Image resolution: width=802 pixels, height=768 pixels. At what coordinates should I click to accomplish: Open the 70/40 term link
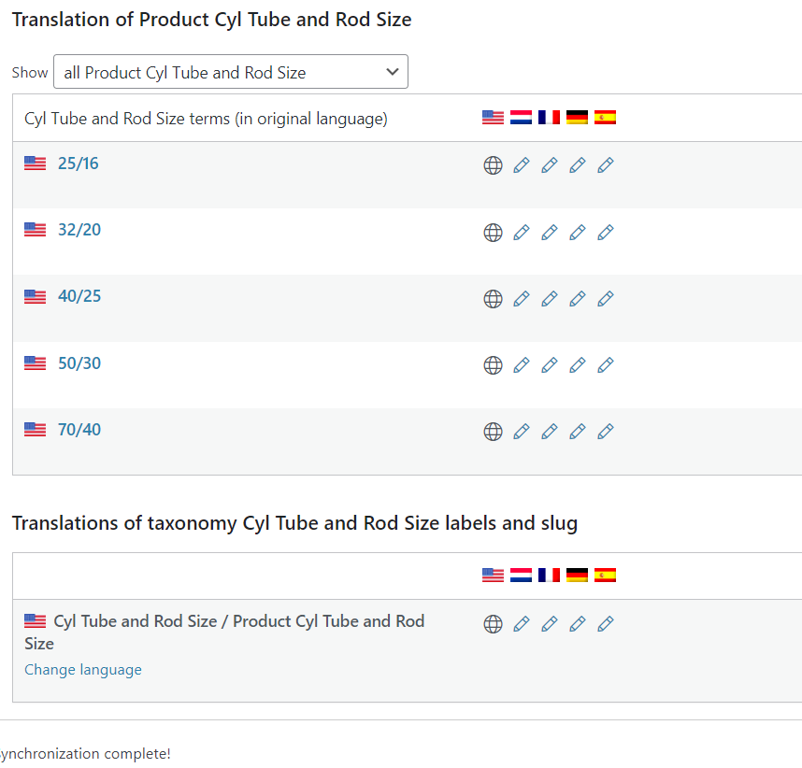tap(79, 430)
